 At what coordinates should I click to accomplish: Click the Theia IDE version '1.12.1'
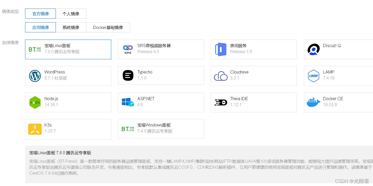click(x=236, y=105)
